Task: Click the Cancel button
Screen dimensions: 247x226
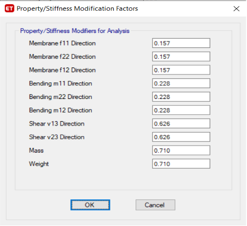Action: (155, 205)
